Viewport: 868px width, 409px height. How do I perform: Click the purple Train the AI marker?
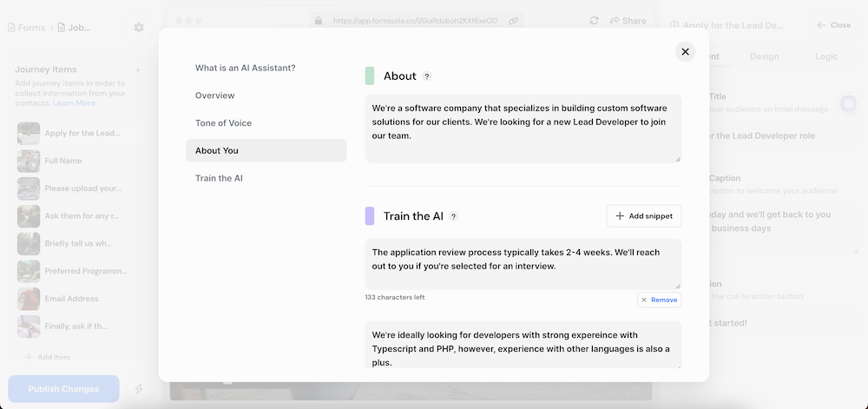[370, 216]
